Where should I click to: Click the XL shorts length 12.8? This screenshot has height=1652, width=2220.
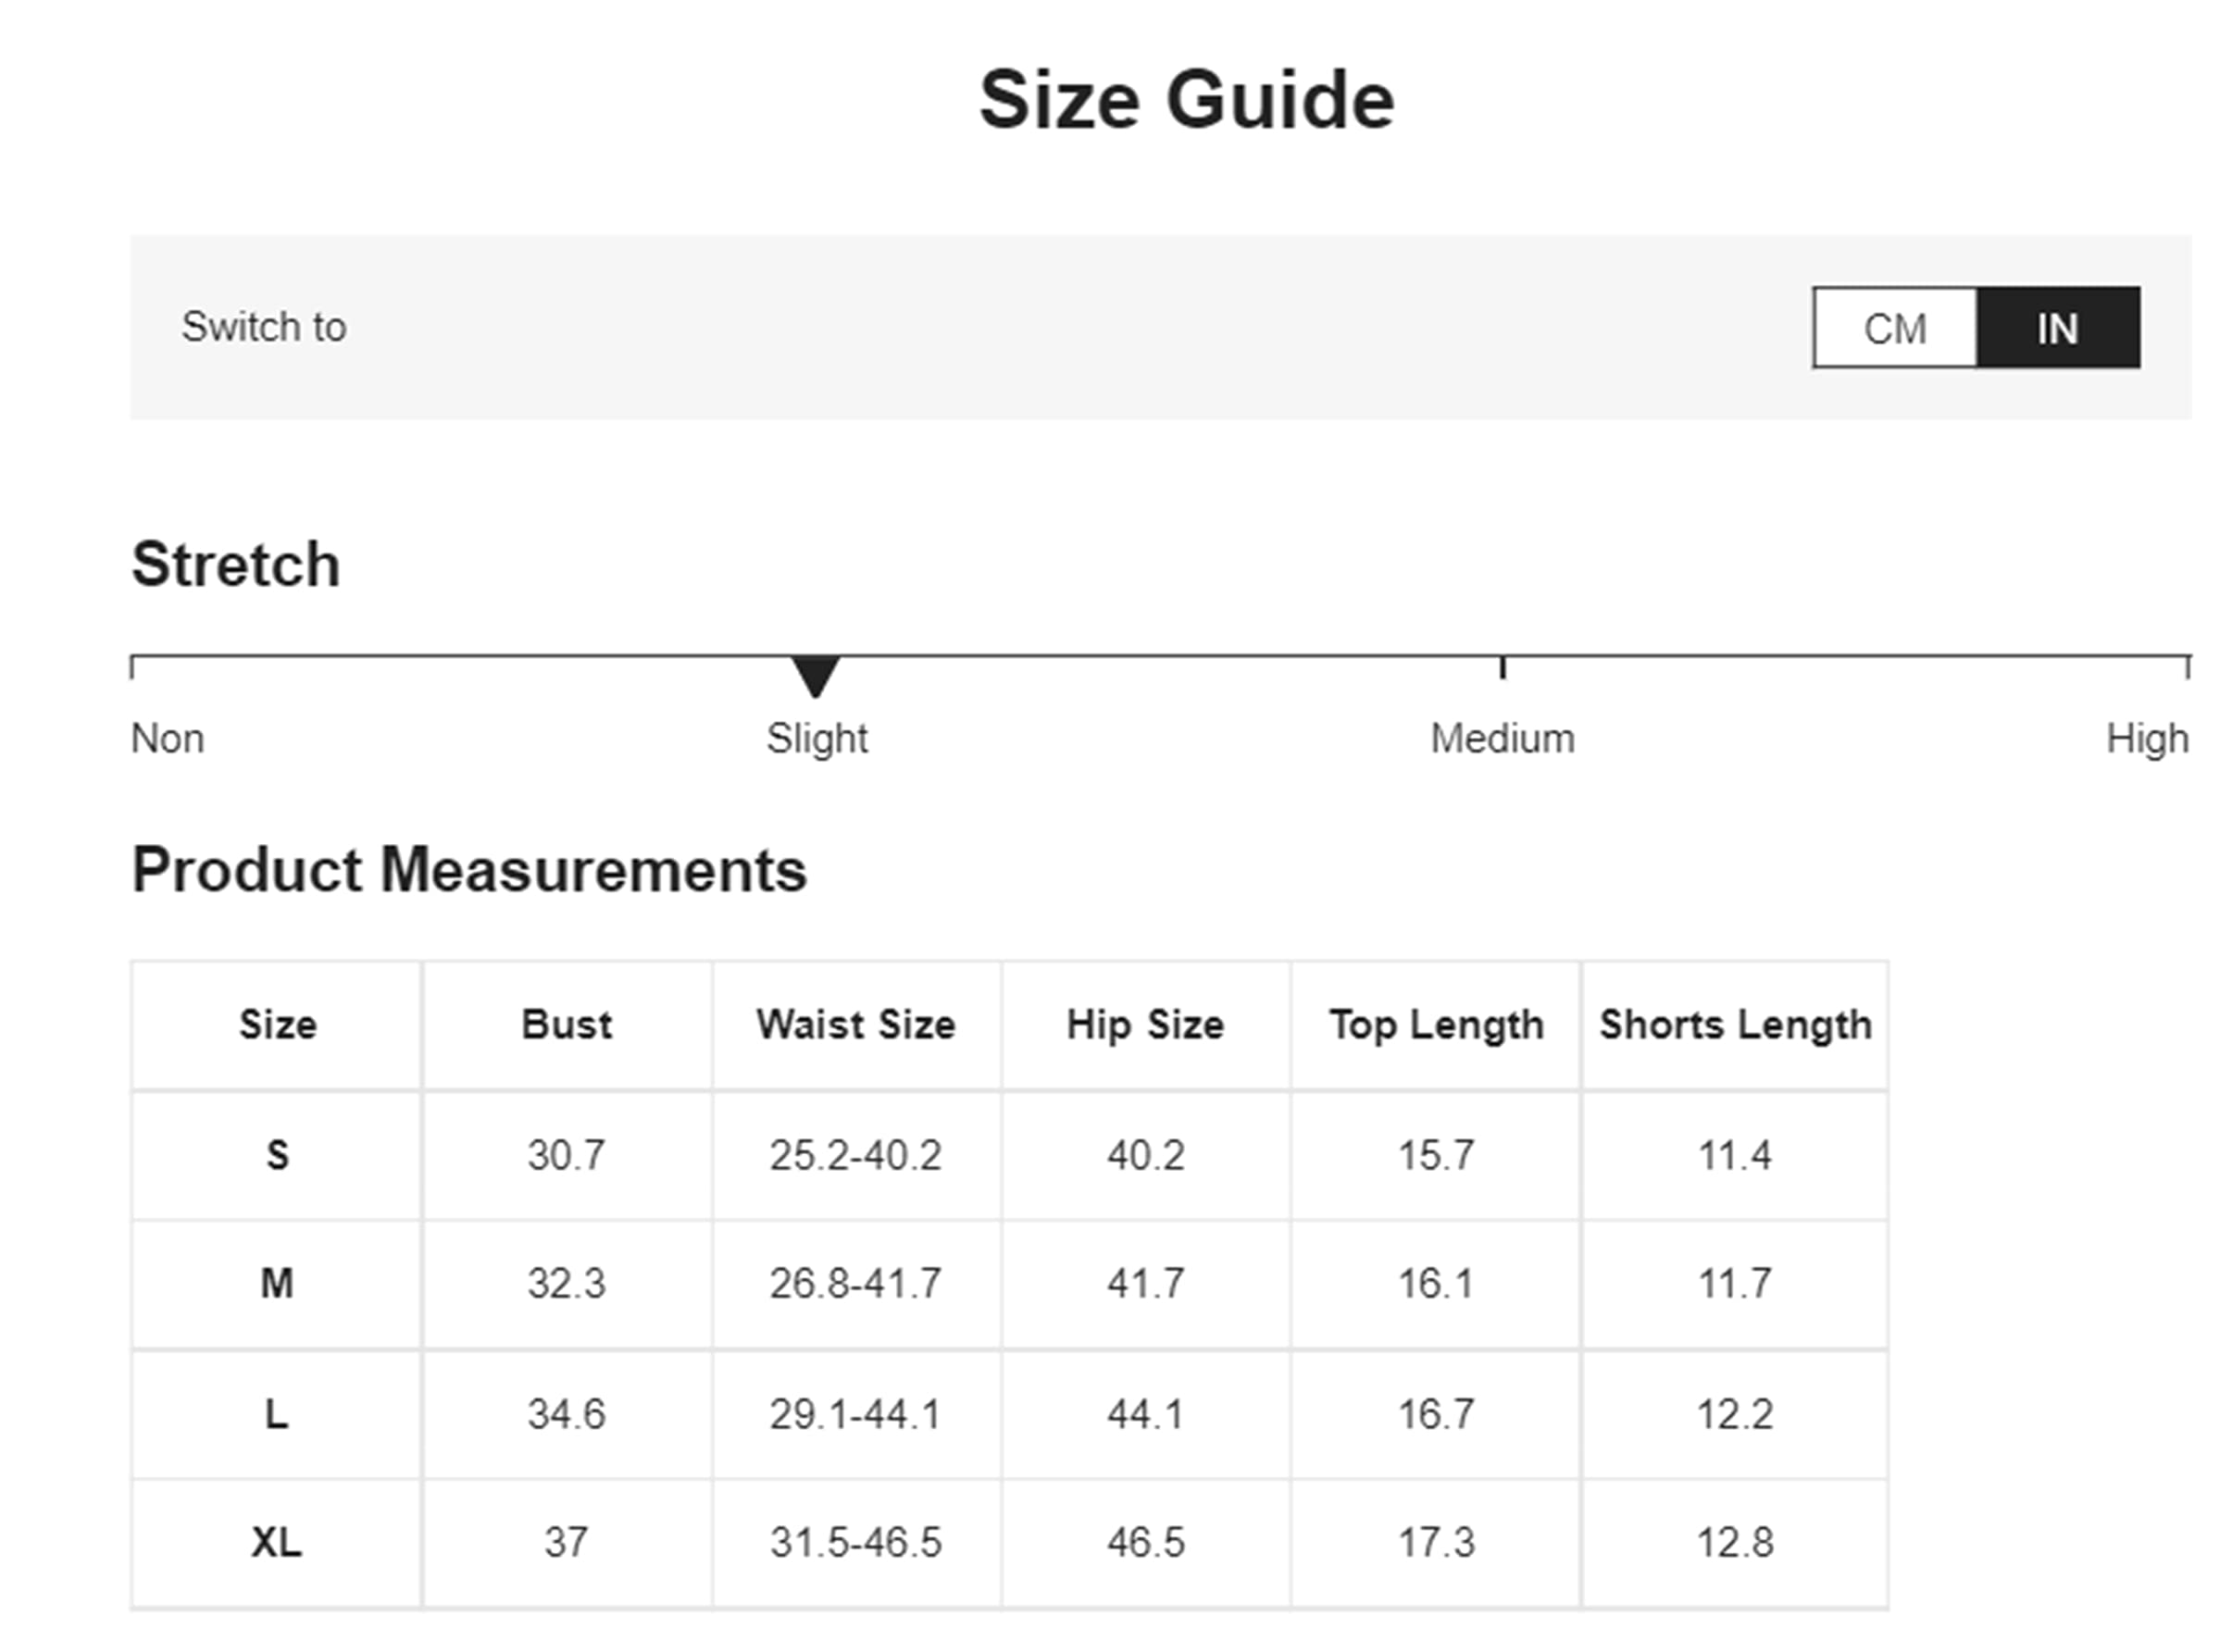1735,1542
